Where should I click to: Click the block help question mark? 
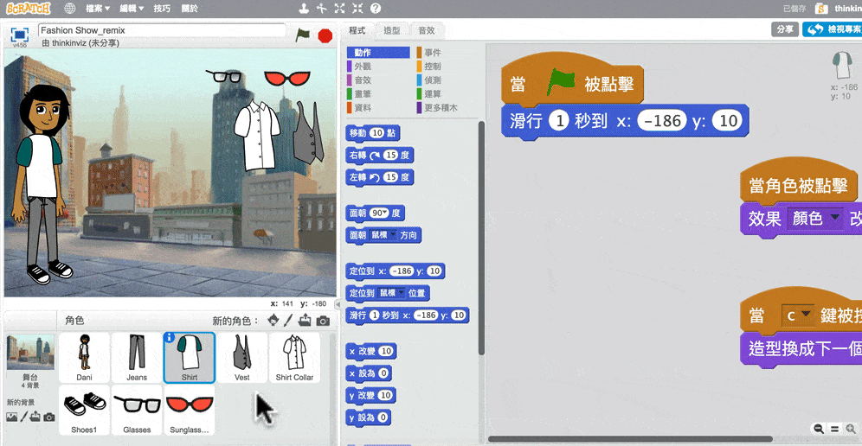(x=376, y=9)
